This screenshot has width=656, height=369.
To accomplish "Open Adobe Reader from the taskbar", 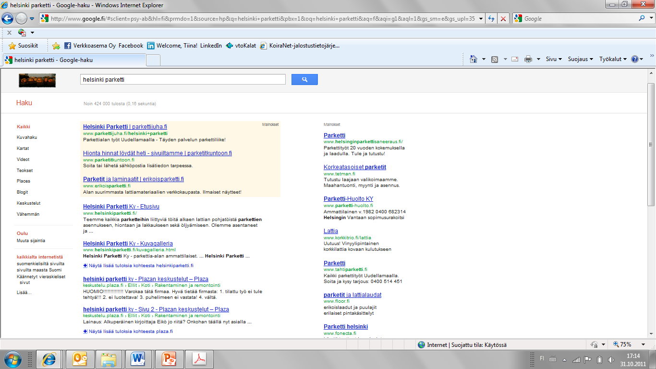I will [x=199, y=359].
